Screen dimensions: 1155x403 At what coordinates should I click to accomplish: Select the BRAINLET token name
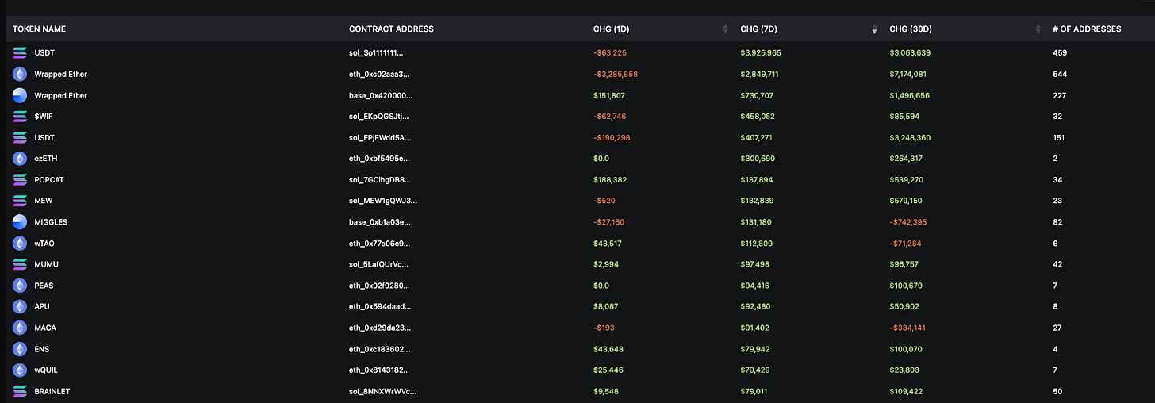coord(52,391)
